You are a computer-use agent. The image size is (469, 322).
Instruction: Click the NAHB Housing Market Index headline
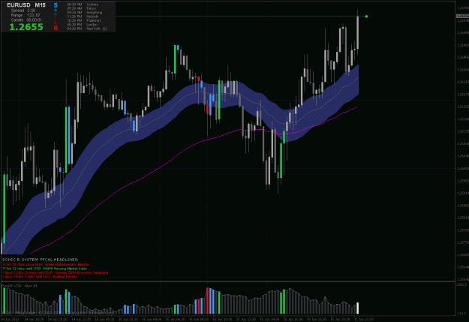(x=44, y=269)
